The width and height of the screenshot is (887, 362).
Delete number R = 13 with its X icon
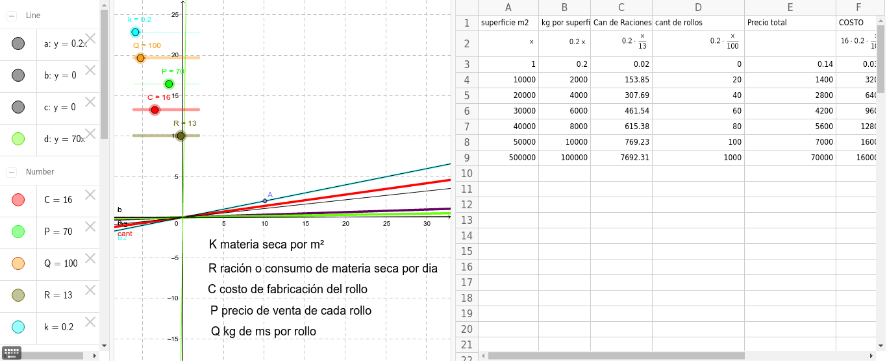coord(90,290)
